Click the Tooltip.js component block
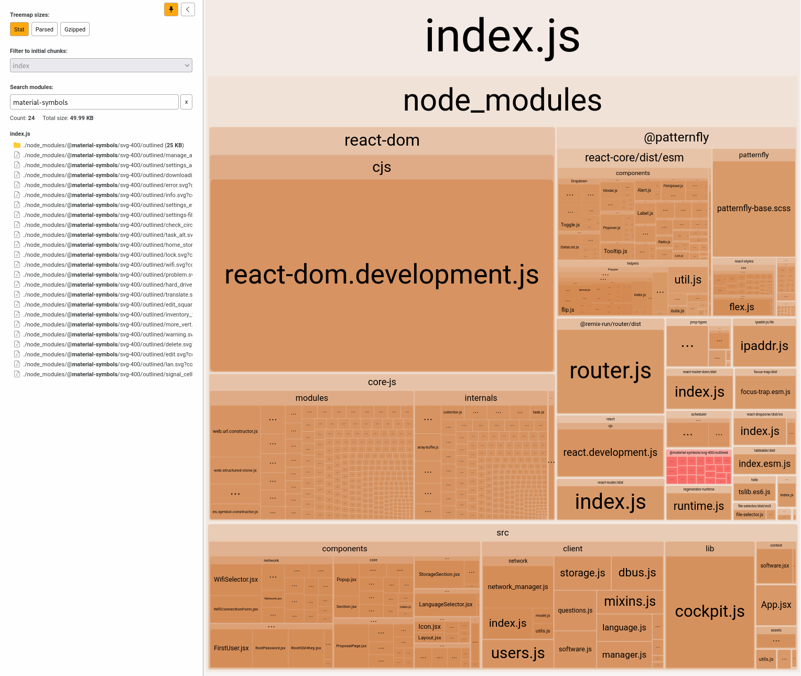Viewport: 801px width, 676px height. click(615, 252)
